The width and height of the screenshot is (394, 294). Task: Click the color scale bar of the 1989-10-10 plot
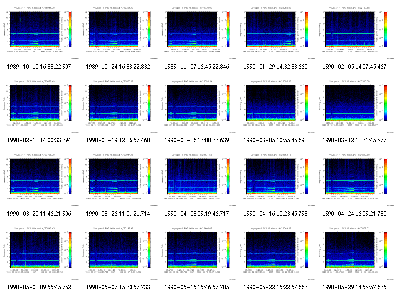point(70,30)
